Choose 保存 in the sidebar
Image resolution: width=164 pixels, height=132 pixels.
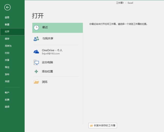(7, 39)
